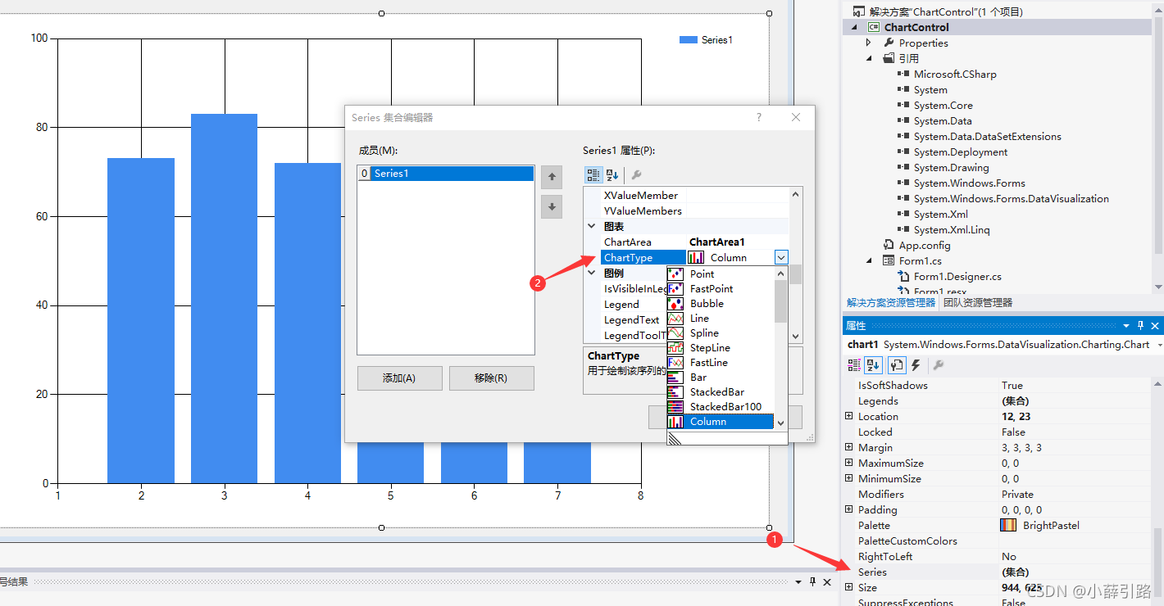Click ChartArea1 value field

coord(738,242)
